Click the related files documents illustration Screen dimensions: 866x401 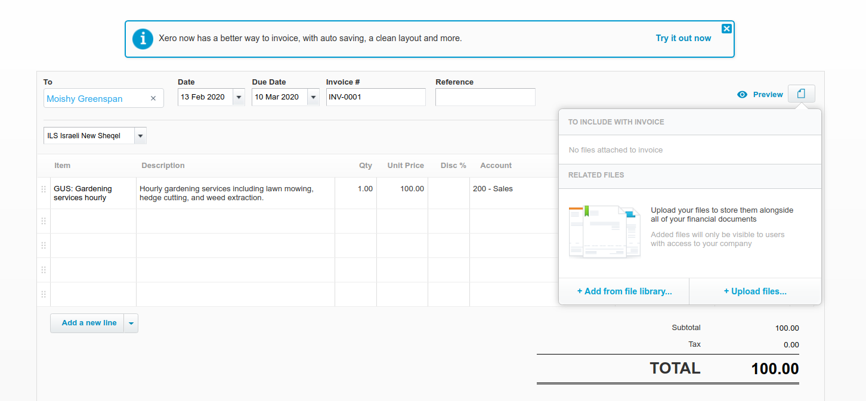point(604,231)
